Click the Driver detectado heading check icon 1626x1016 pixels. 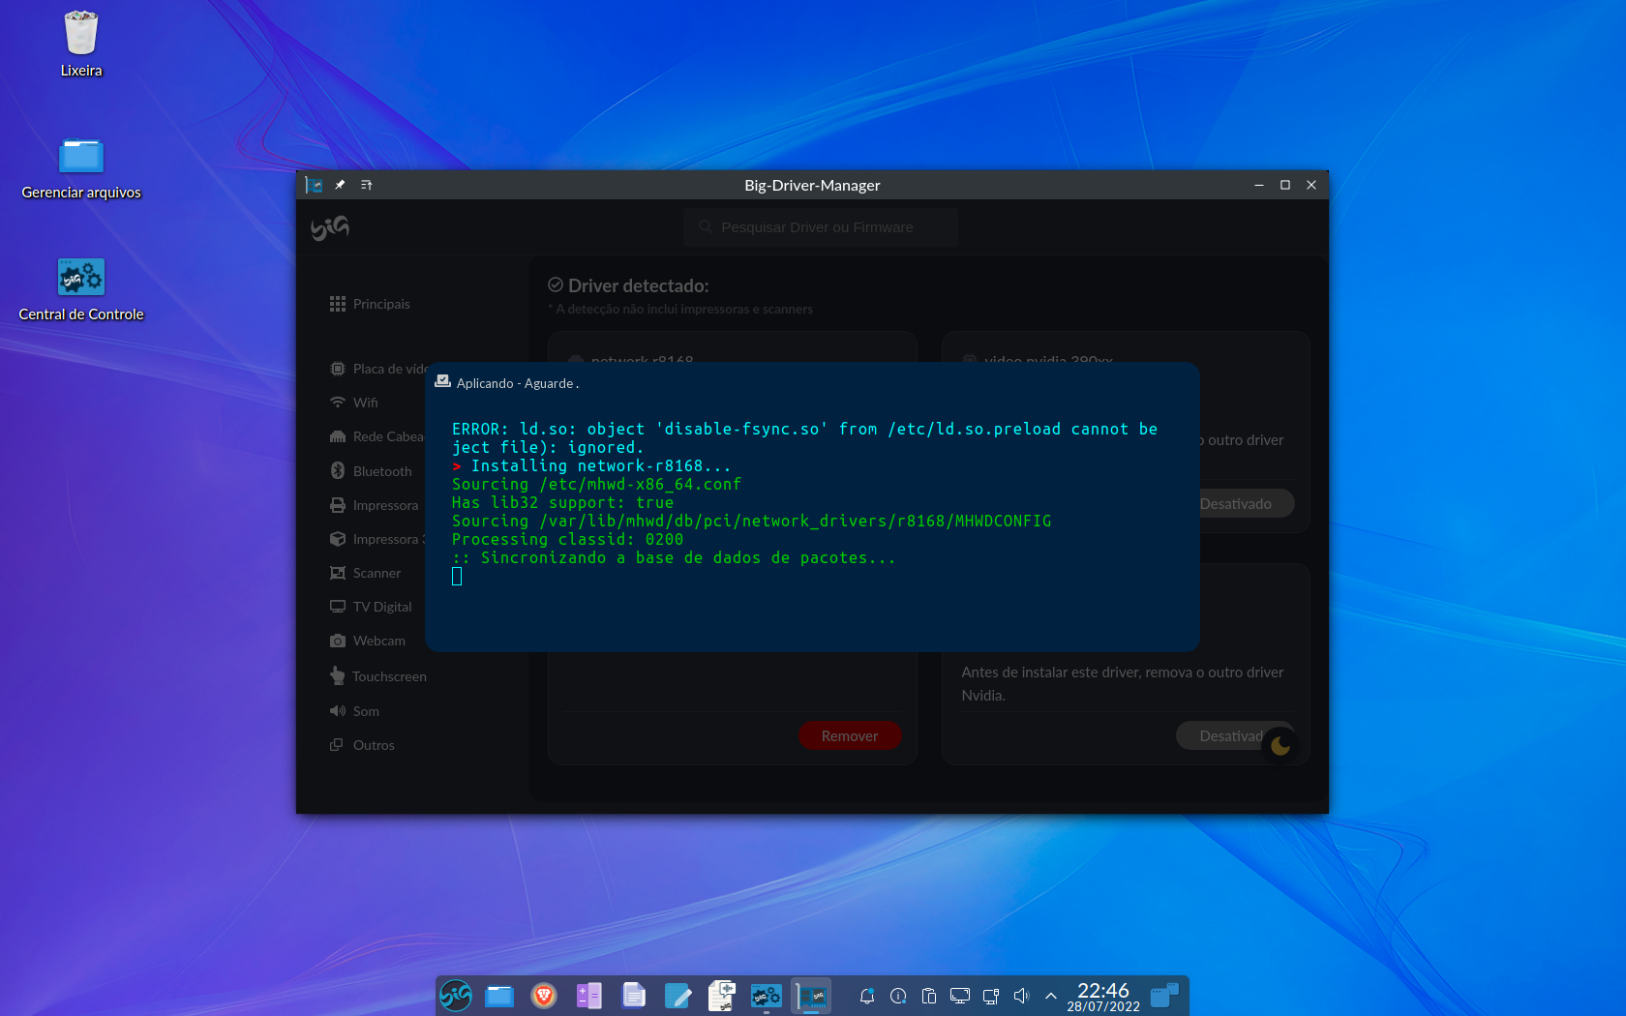tap(556, 284)
